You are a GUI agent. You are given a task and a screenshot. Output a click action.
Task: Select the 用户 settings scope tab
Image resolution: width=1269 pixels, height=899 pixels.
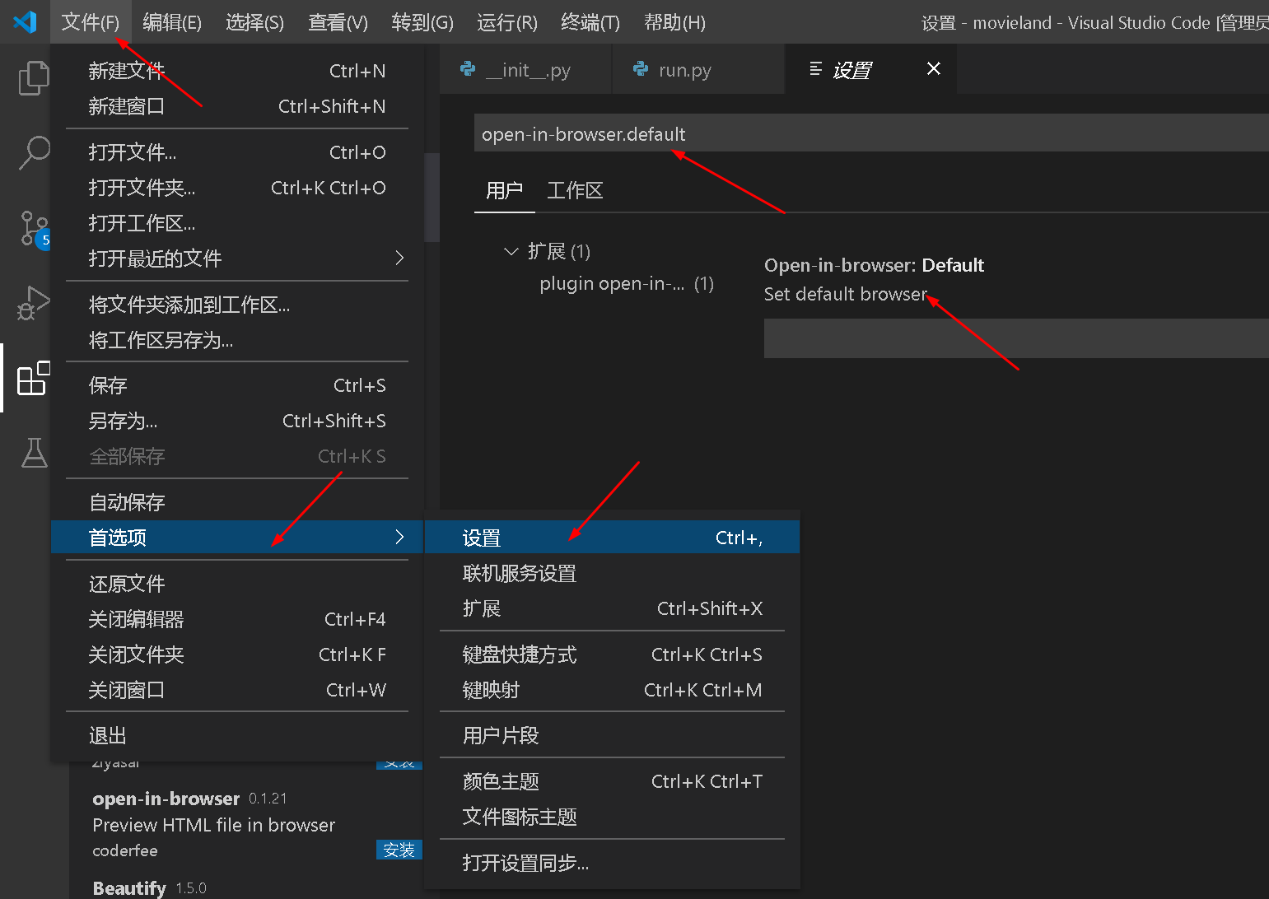click(x=505, y=191)
